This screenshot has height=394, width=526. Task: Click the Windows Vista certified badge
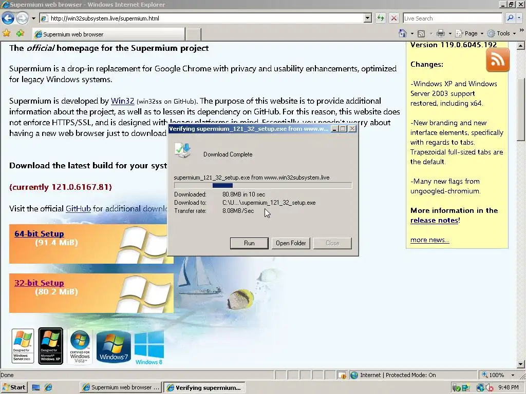point(80,346)
